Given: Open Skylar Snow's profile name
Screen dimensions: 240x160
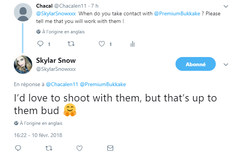Looking at the screenshot, I should pos(56,60).
